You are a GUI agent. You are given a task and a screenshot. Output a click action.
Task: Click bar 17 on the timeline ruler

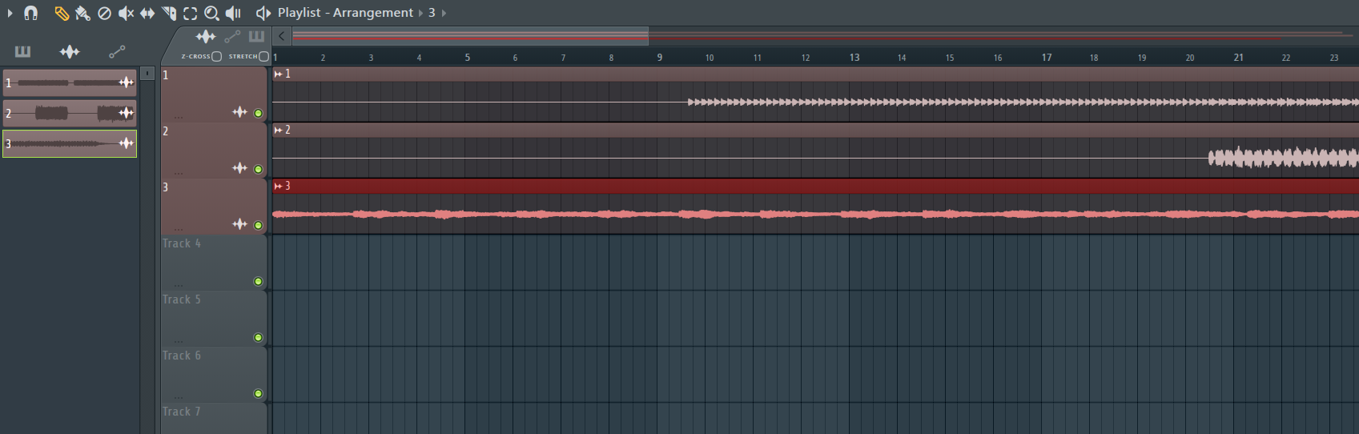pyautogui.click(x=1047, y=58)
